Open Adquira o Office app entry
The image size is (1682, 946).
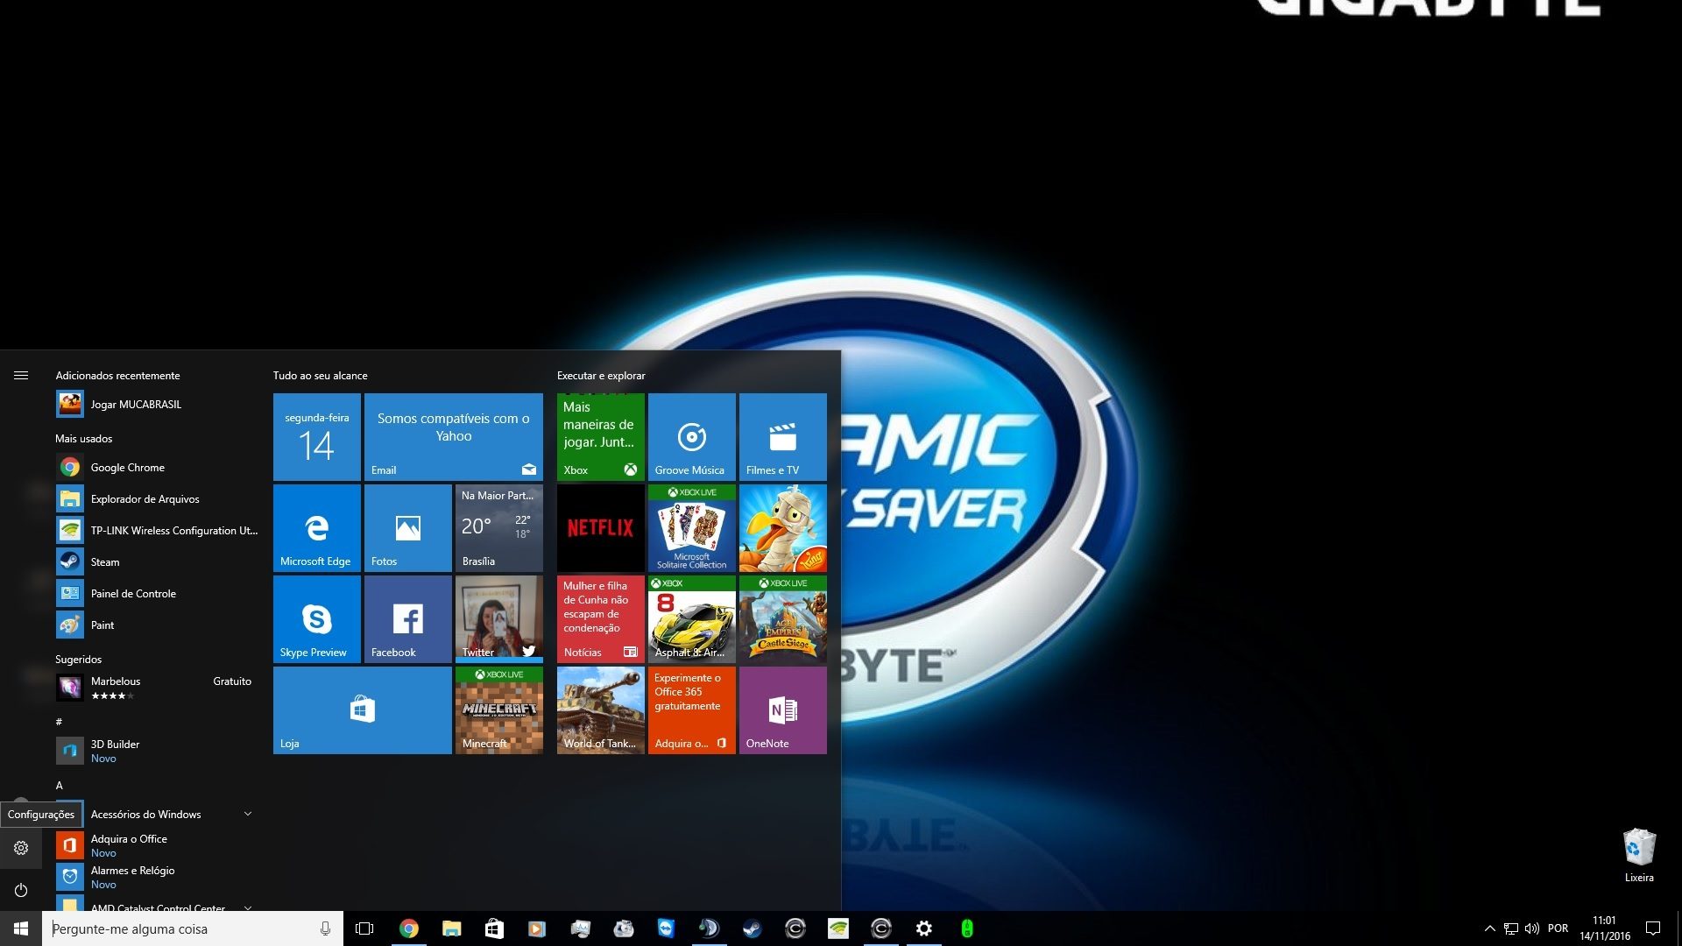coord(158,846)
